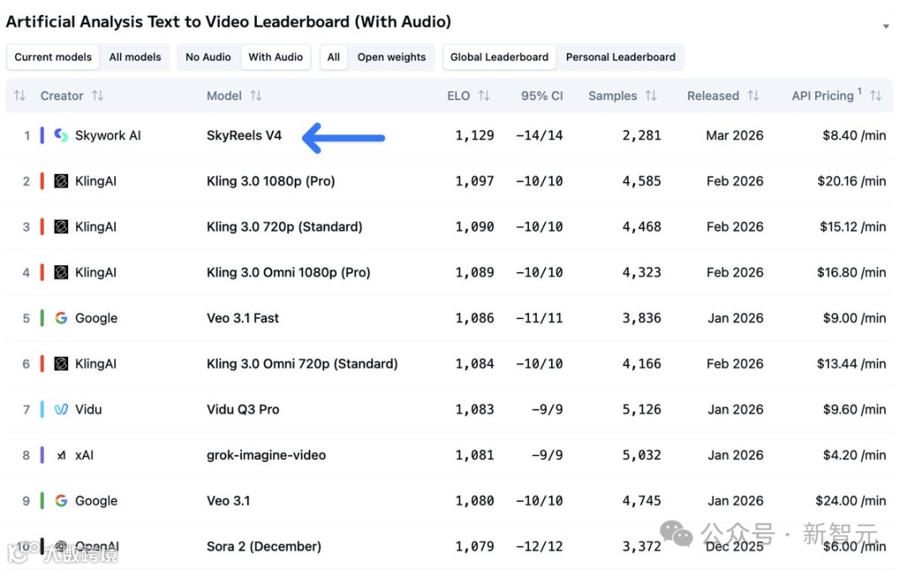Click the price $24.00 /min
Image resolution: width=907 pixels, height=570 pixels.
click(851, 500)
